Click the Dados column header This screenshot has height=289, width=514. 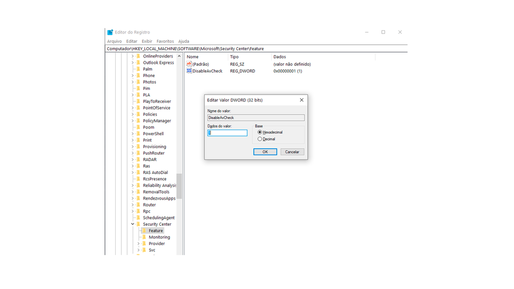323,57
